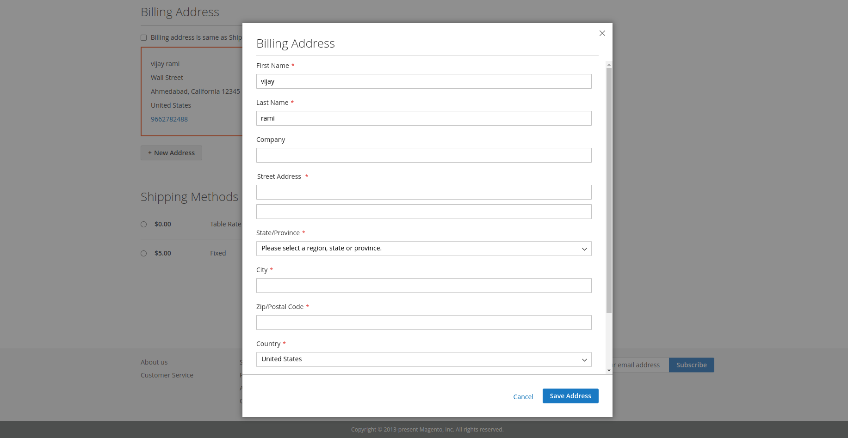Open the Country dropdown
This screenshot has height=438, width=848.
424,359
